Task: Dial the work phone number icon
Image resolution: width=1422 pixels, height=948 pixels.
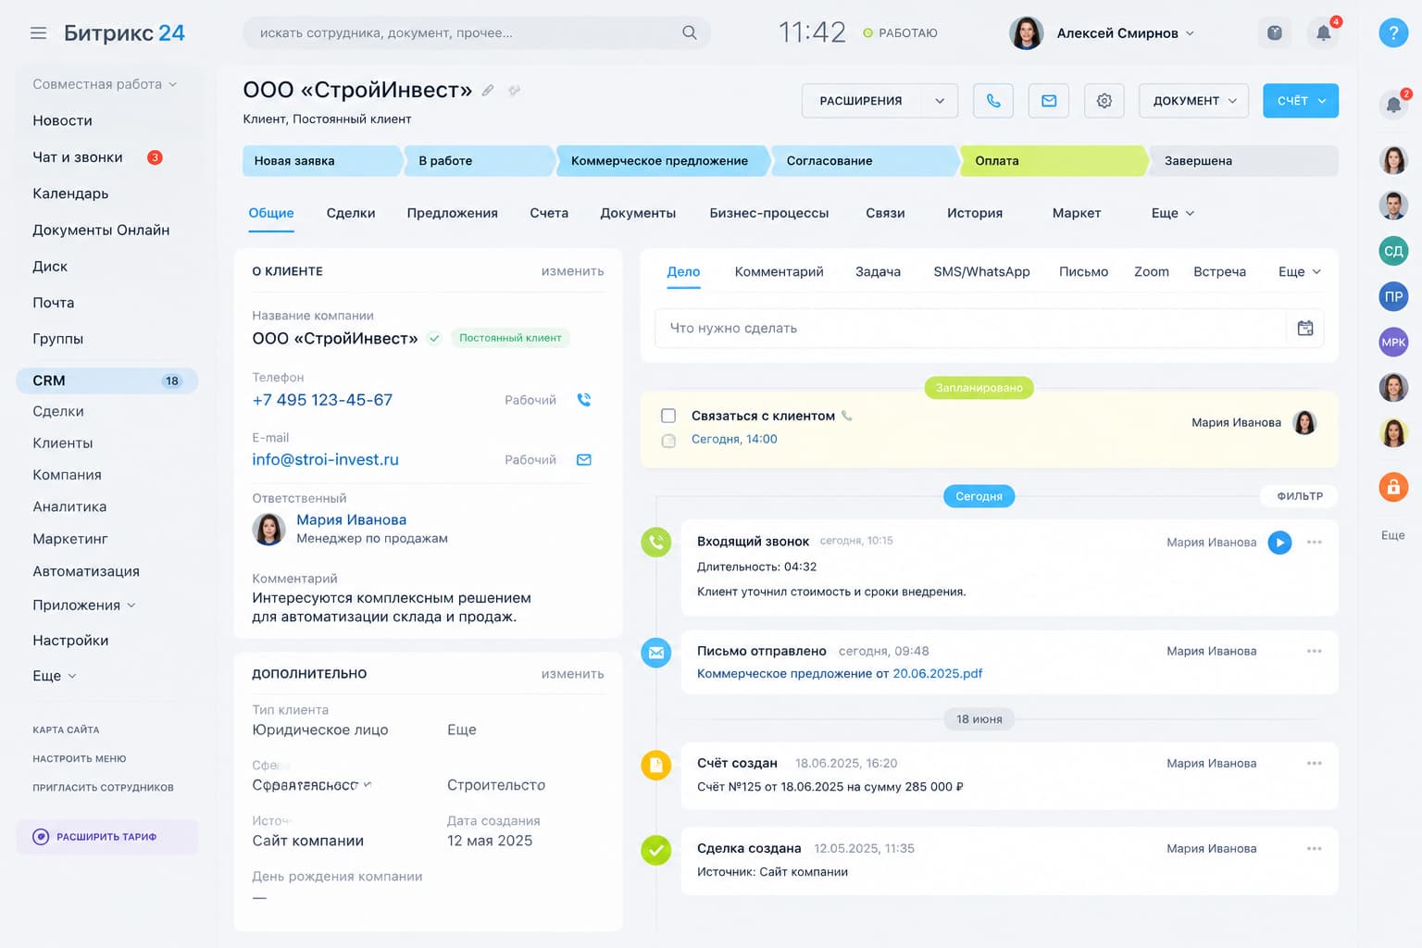Action: point(584,400)
